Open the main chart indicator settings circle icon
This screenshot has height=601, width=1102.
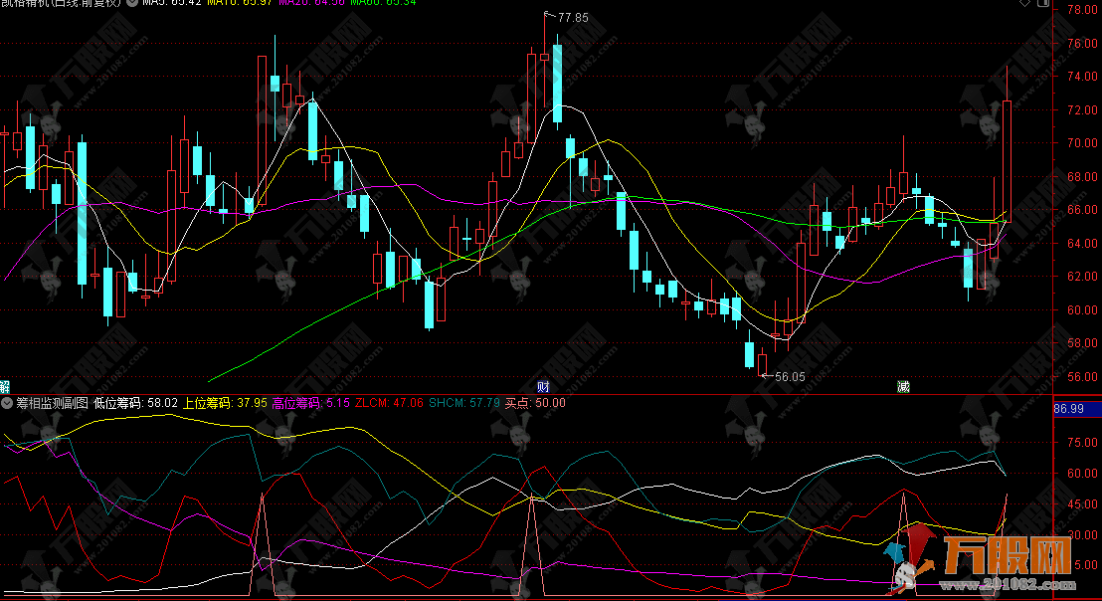pos(132,4)
